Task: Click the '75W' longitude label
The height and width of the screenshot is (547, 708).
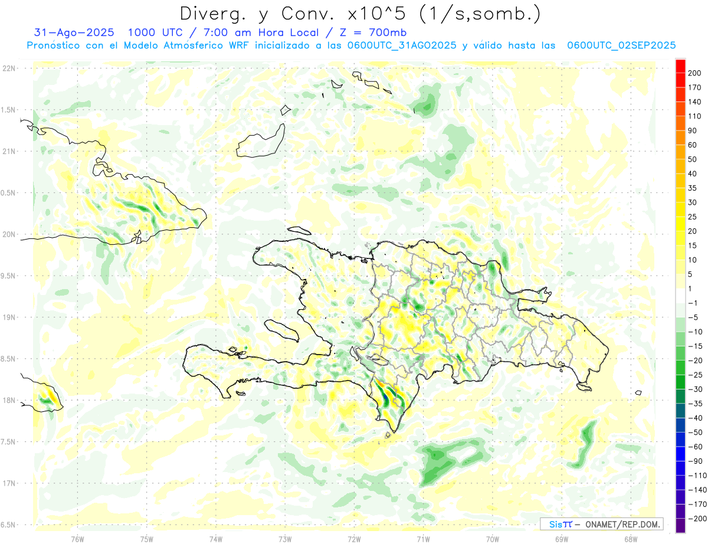Action: 147,539
